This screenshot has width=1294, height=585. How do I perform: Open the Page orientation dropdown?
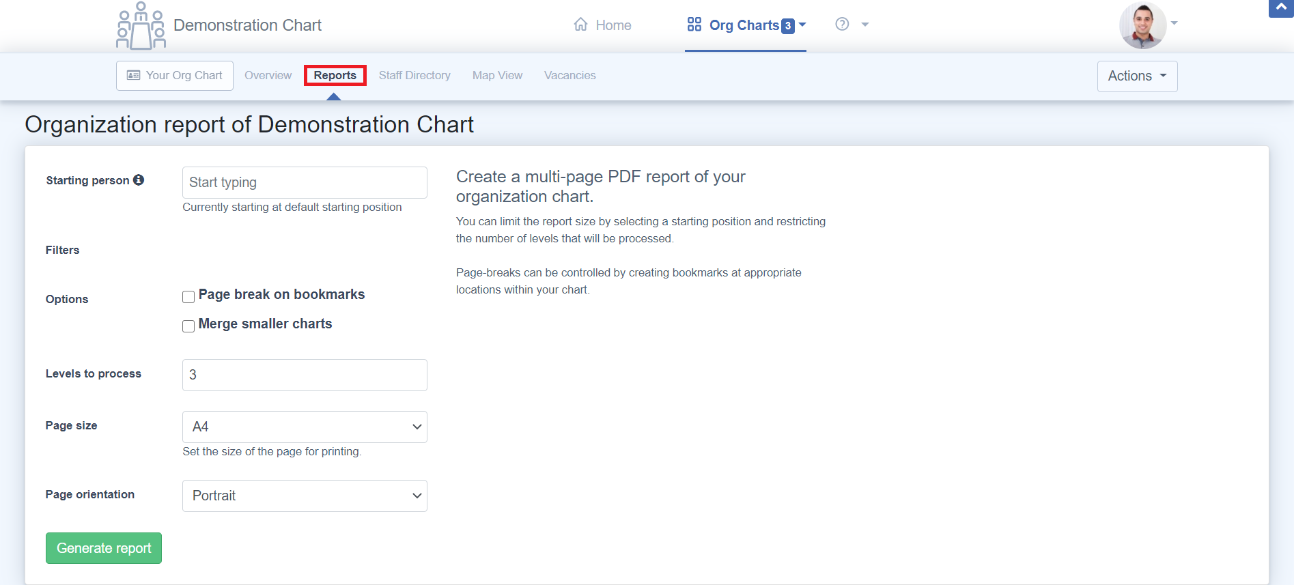(x=305, y=496)
